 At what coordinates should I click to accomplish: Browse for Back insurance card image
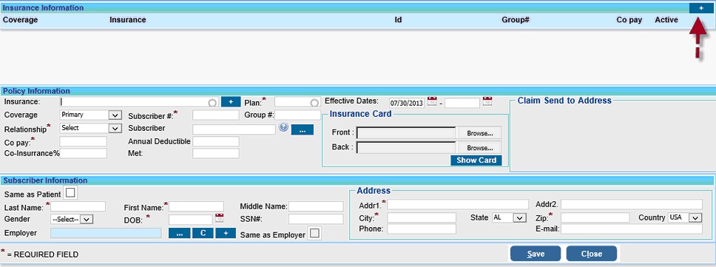coord(479,148)
